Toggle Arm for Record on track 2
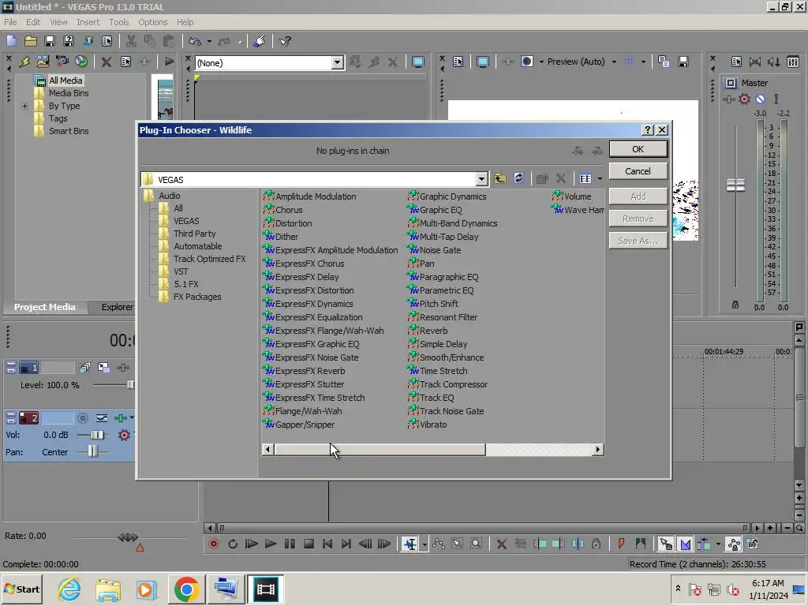 click(82, 418)
